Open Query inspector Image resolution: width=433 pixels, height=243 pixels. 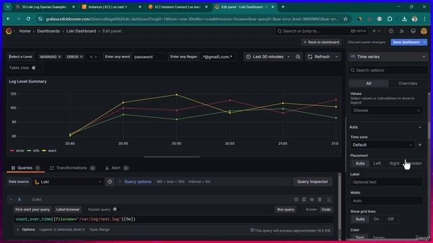click(313, 182)
